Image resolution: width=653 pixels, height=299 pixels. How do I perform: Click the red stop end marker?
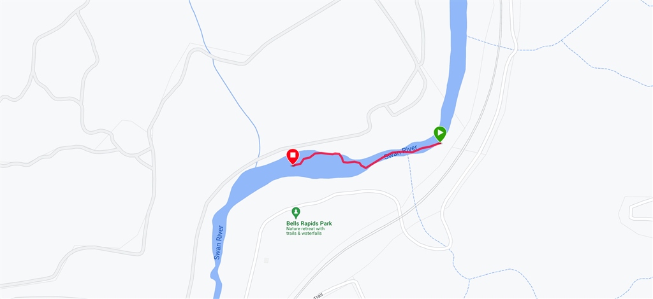tap(293, 156)
